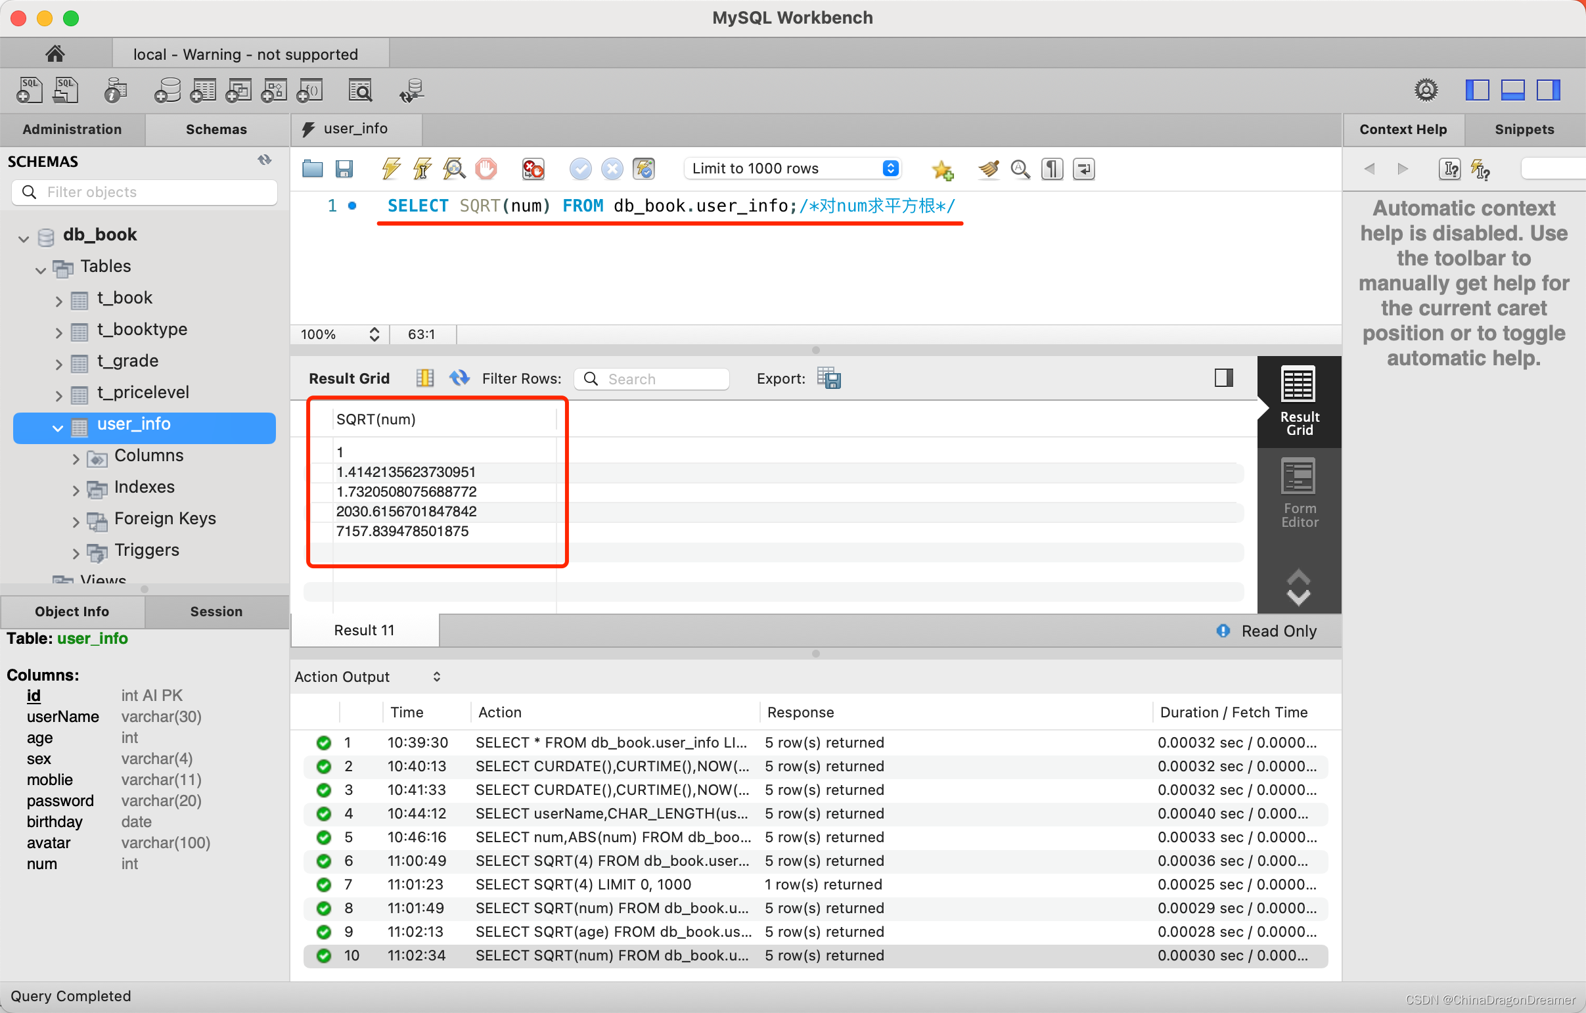Open SQL script file icon

[65, 90]
